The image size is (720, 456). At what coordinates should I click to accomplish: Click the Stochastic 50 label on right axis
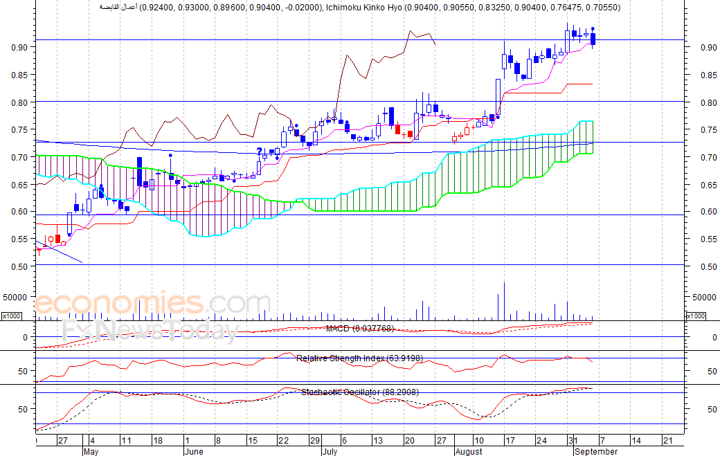coord(712,409)
